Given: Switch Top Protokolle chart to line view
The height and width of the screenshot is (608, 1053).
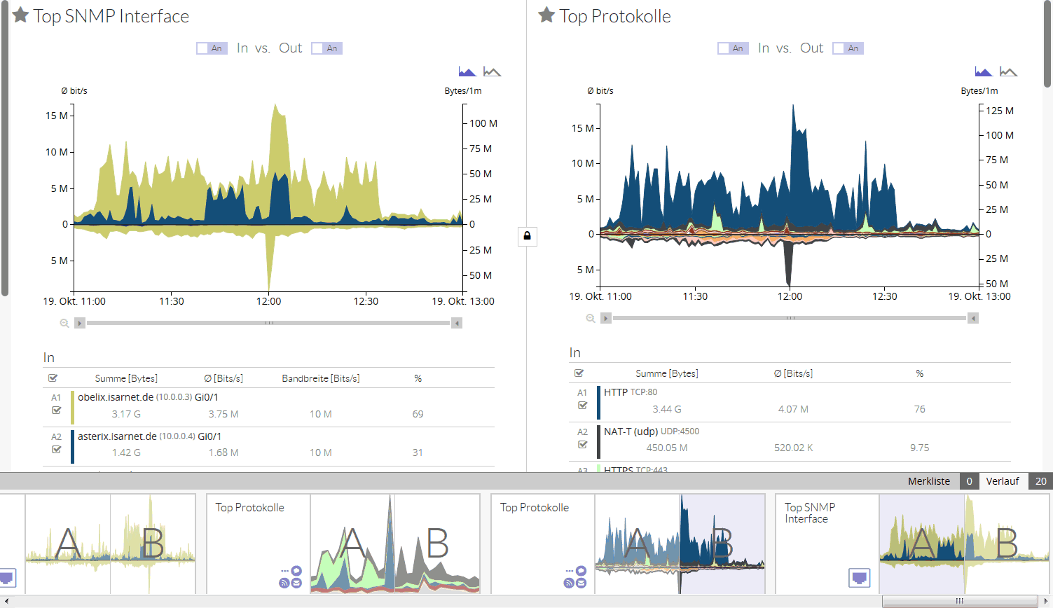Looking at the screenshot, I should tap(1008, 71).
